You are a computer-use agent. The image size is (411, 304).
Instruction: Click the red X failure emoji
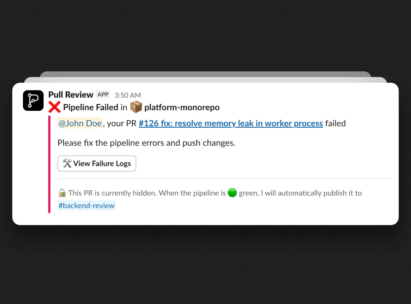pyautogui.click(x=54, y=107)
